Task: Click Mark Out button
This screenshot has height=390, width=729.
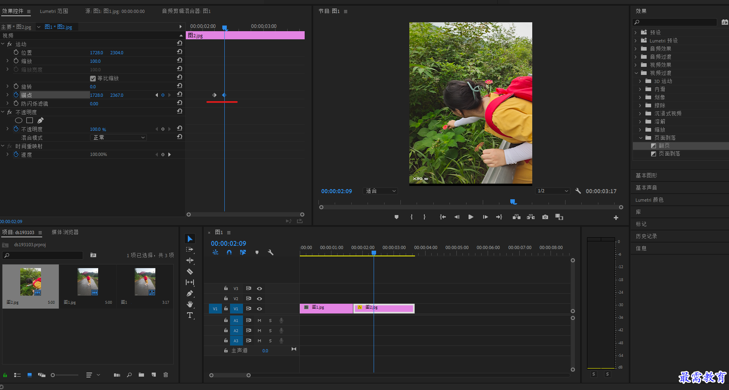Action: tap(424, 217)
